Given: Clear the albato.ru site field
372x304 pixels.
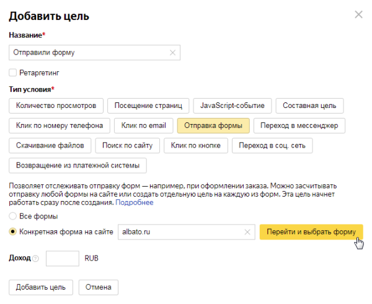Looking at the screenshot, I should point(248,232).
